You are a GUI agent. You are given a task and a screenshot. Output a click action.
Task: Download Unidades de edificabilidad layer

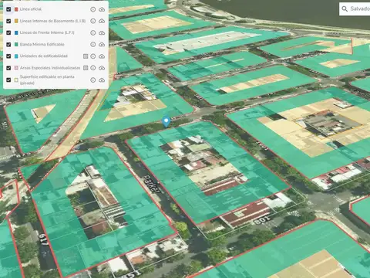pyautogui.click(x=102, y=56)
